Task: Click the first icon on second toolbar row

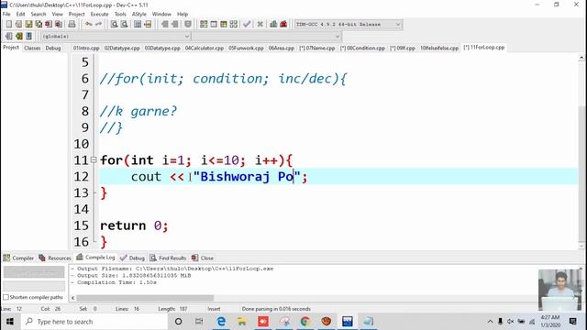Action: tap(9, 37)
